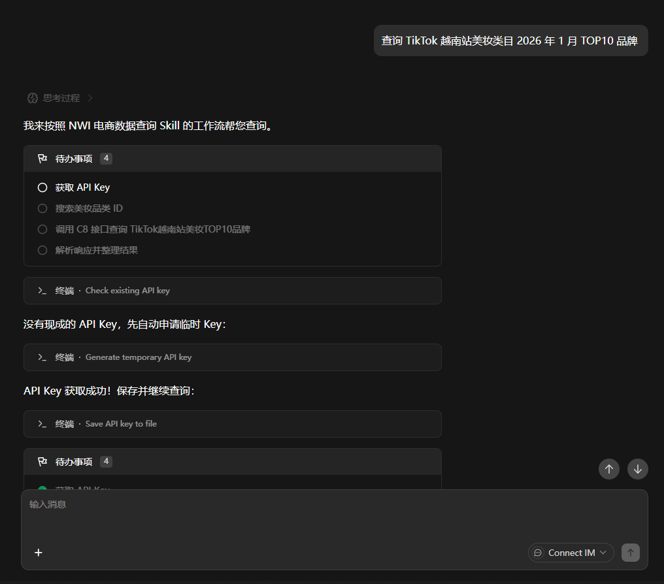Collapse the first 待办事项 panel header

pos(233,159)
